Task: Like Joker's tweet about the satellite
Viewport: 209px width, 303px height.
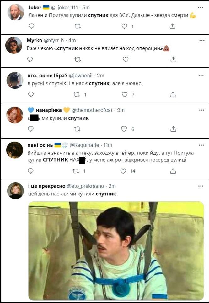Action: [x=125, y=26]
